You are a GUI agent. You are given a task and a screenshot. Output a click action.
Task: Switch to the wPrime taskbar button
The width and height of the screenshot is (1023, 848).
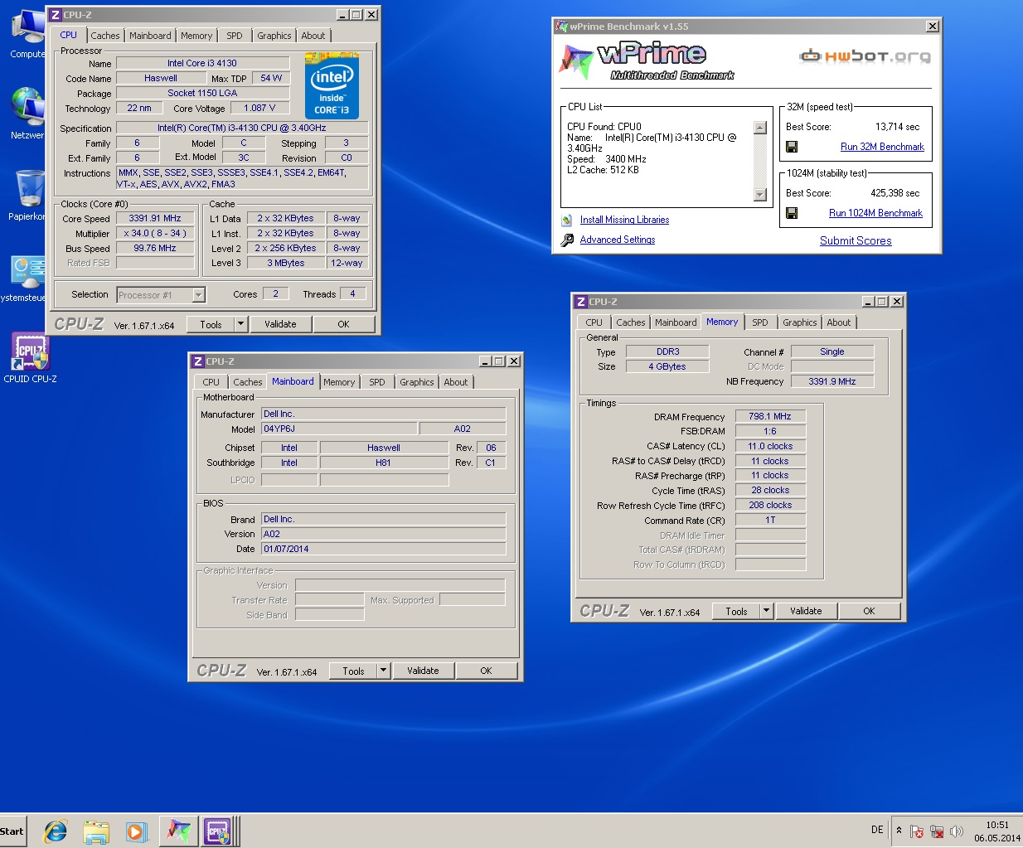pos(179,831)
